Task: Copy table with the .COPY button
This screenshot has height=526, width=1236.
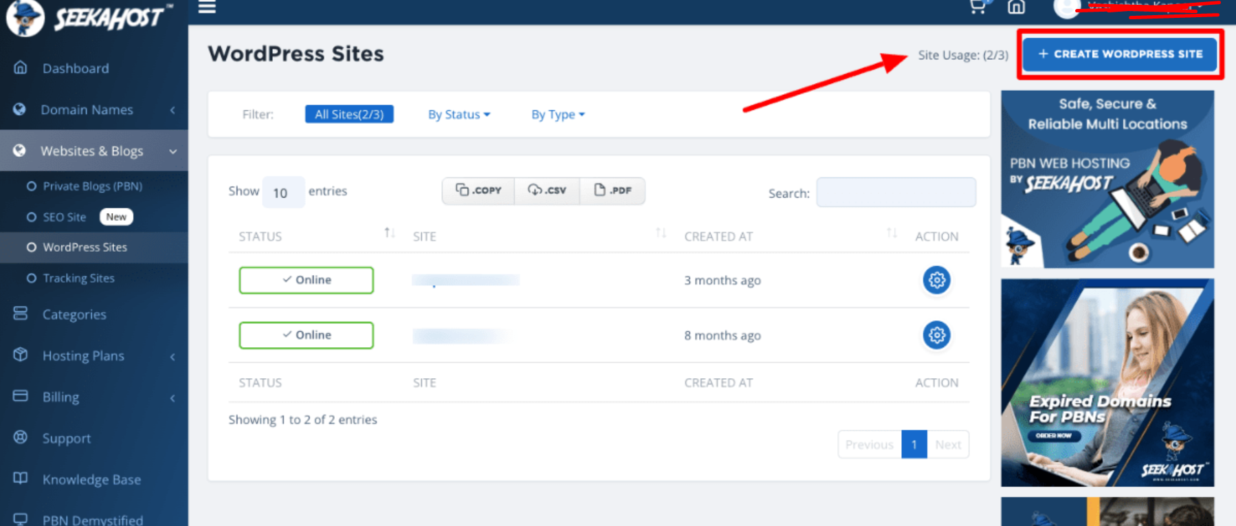Action: pyautogui.click(x=478, y=190)
